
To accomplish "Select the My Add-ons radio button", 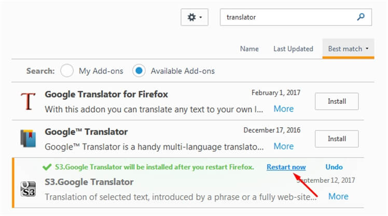I will point(67,71).
